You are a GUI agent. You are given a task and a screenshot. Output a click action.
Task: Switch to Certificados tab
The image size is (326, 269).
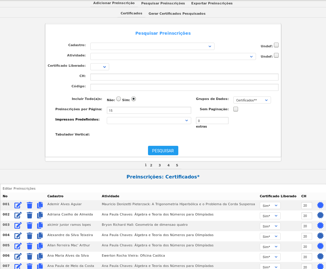(132, 13)
